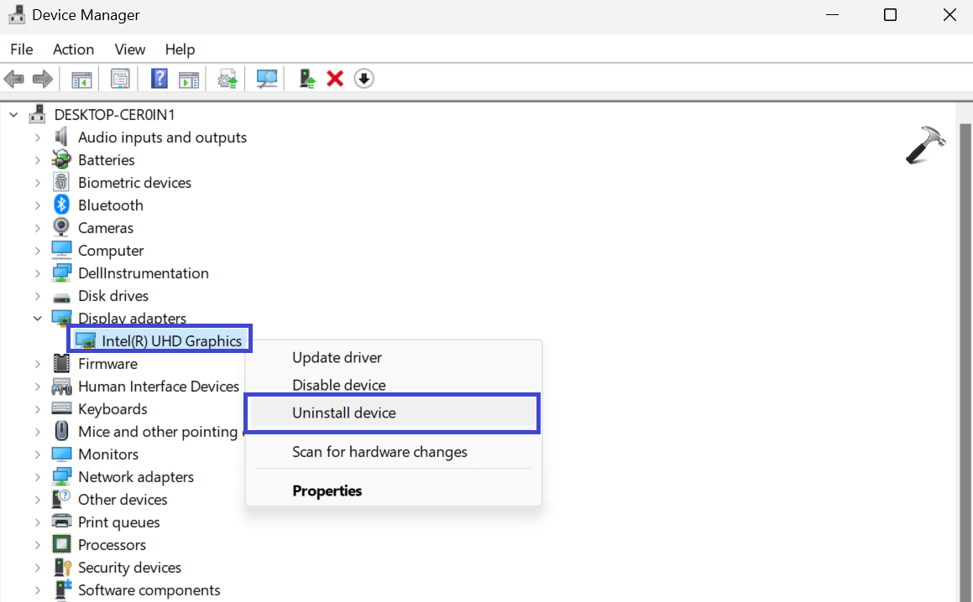The height and width of the screenshot is (602, 973).
Task: Click the vertical scrollbar on the right
Action: tap(965, 335)
